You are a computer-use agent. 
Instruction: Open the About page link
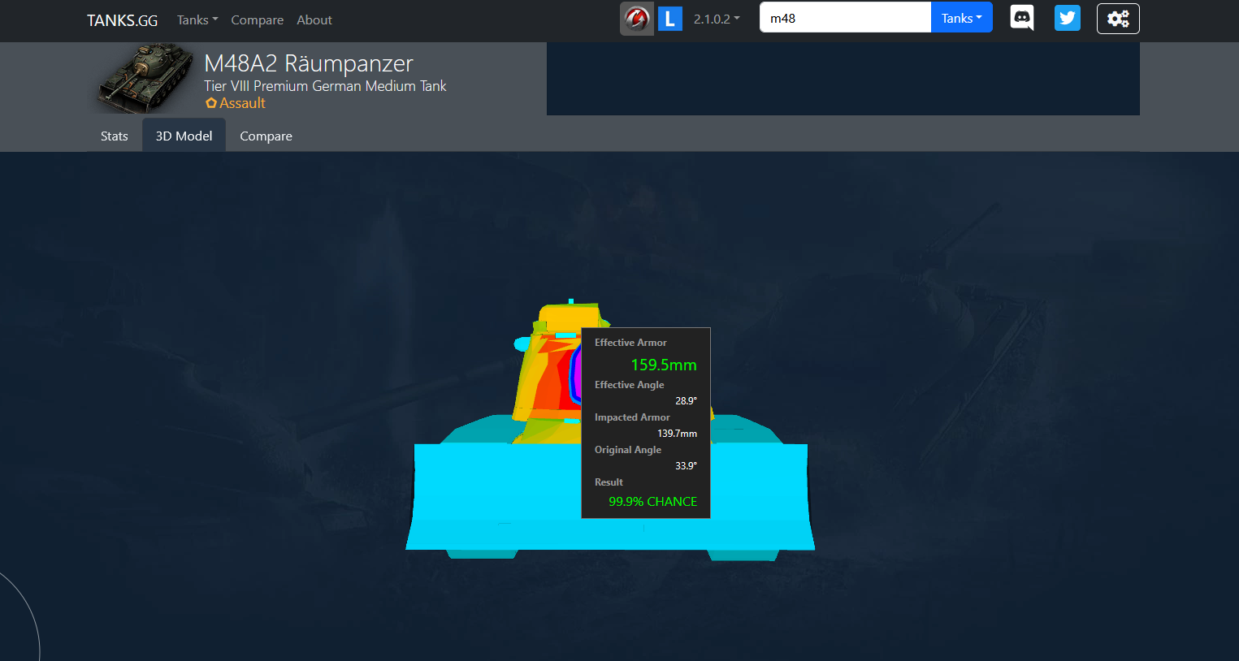click(314, 19)
